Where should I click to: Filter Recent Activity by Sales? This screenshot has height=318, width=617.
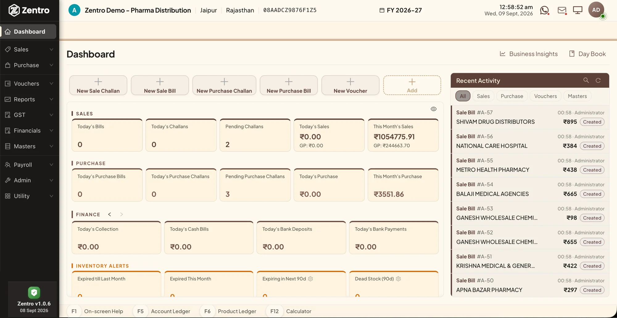483,96
